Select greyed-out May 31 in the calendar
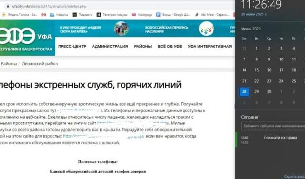This screenshot has height=179, width=305. point(244,49)
